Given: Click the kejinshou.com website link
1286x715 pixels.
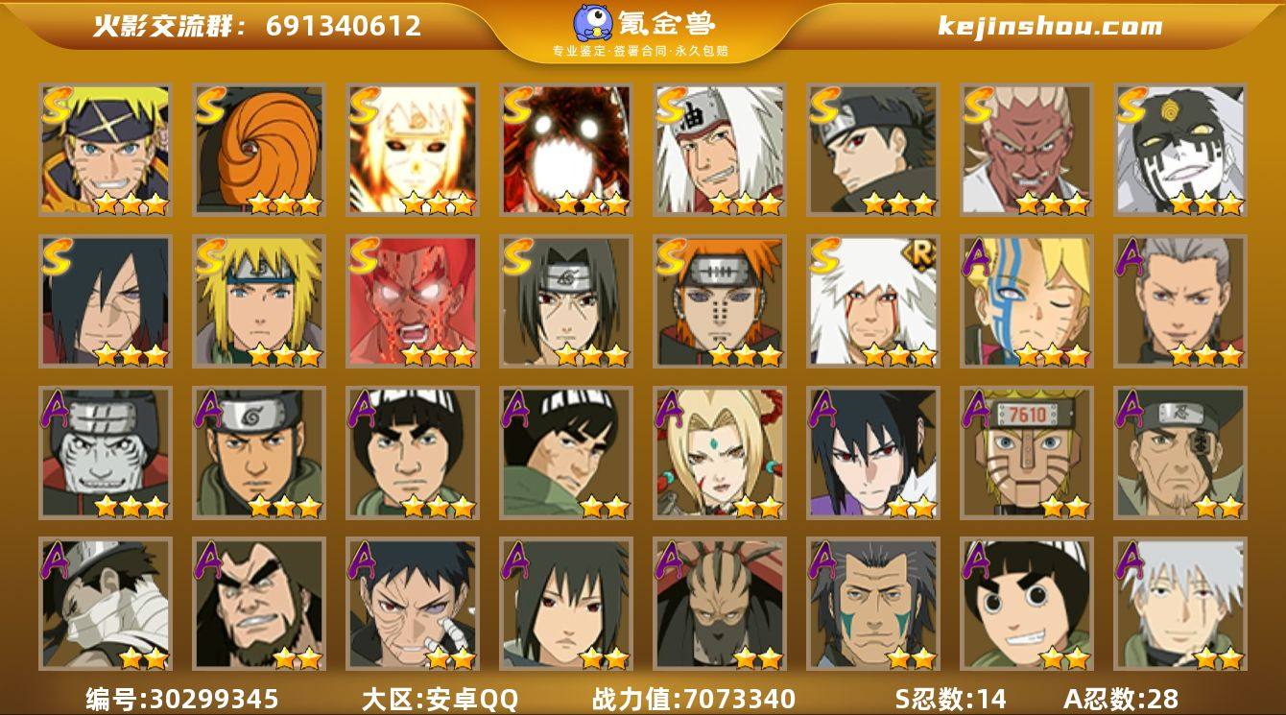Looking at the screenshot, I should [x=1050, y=26].
